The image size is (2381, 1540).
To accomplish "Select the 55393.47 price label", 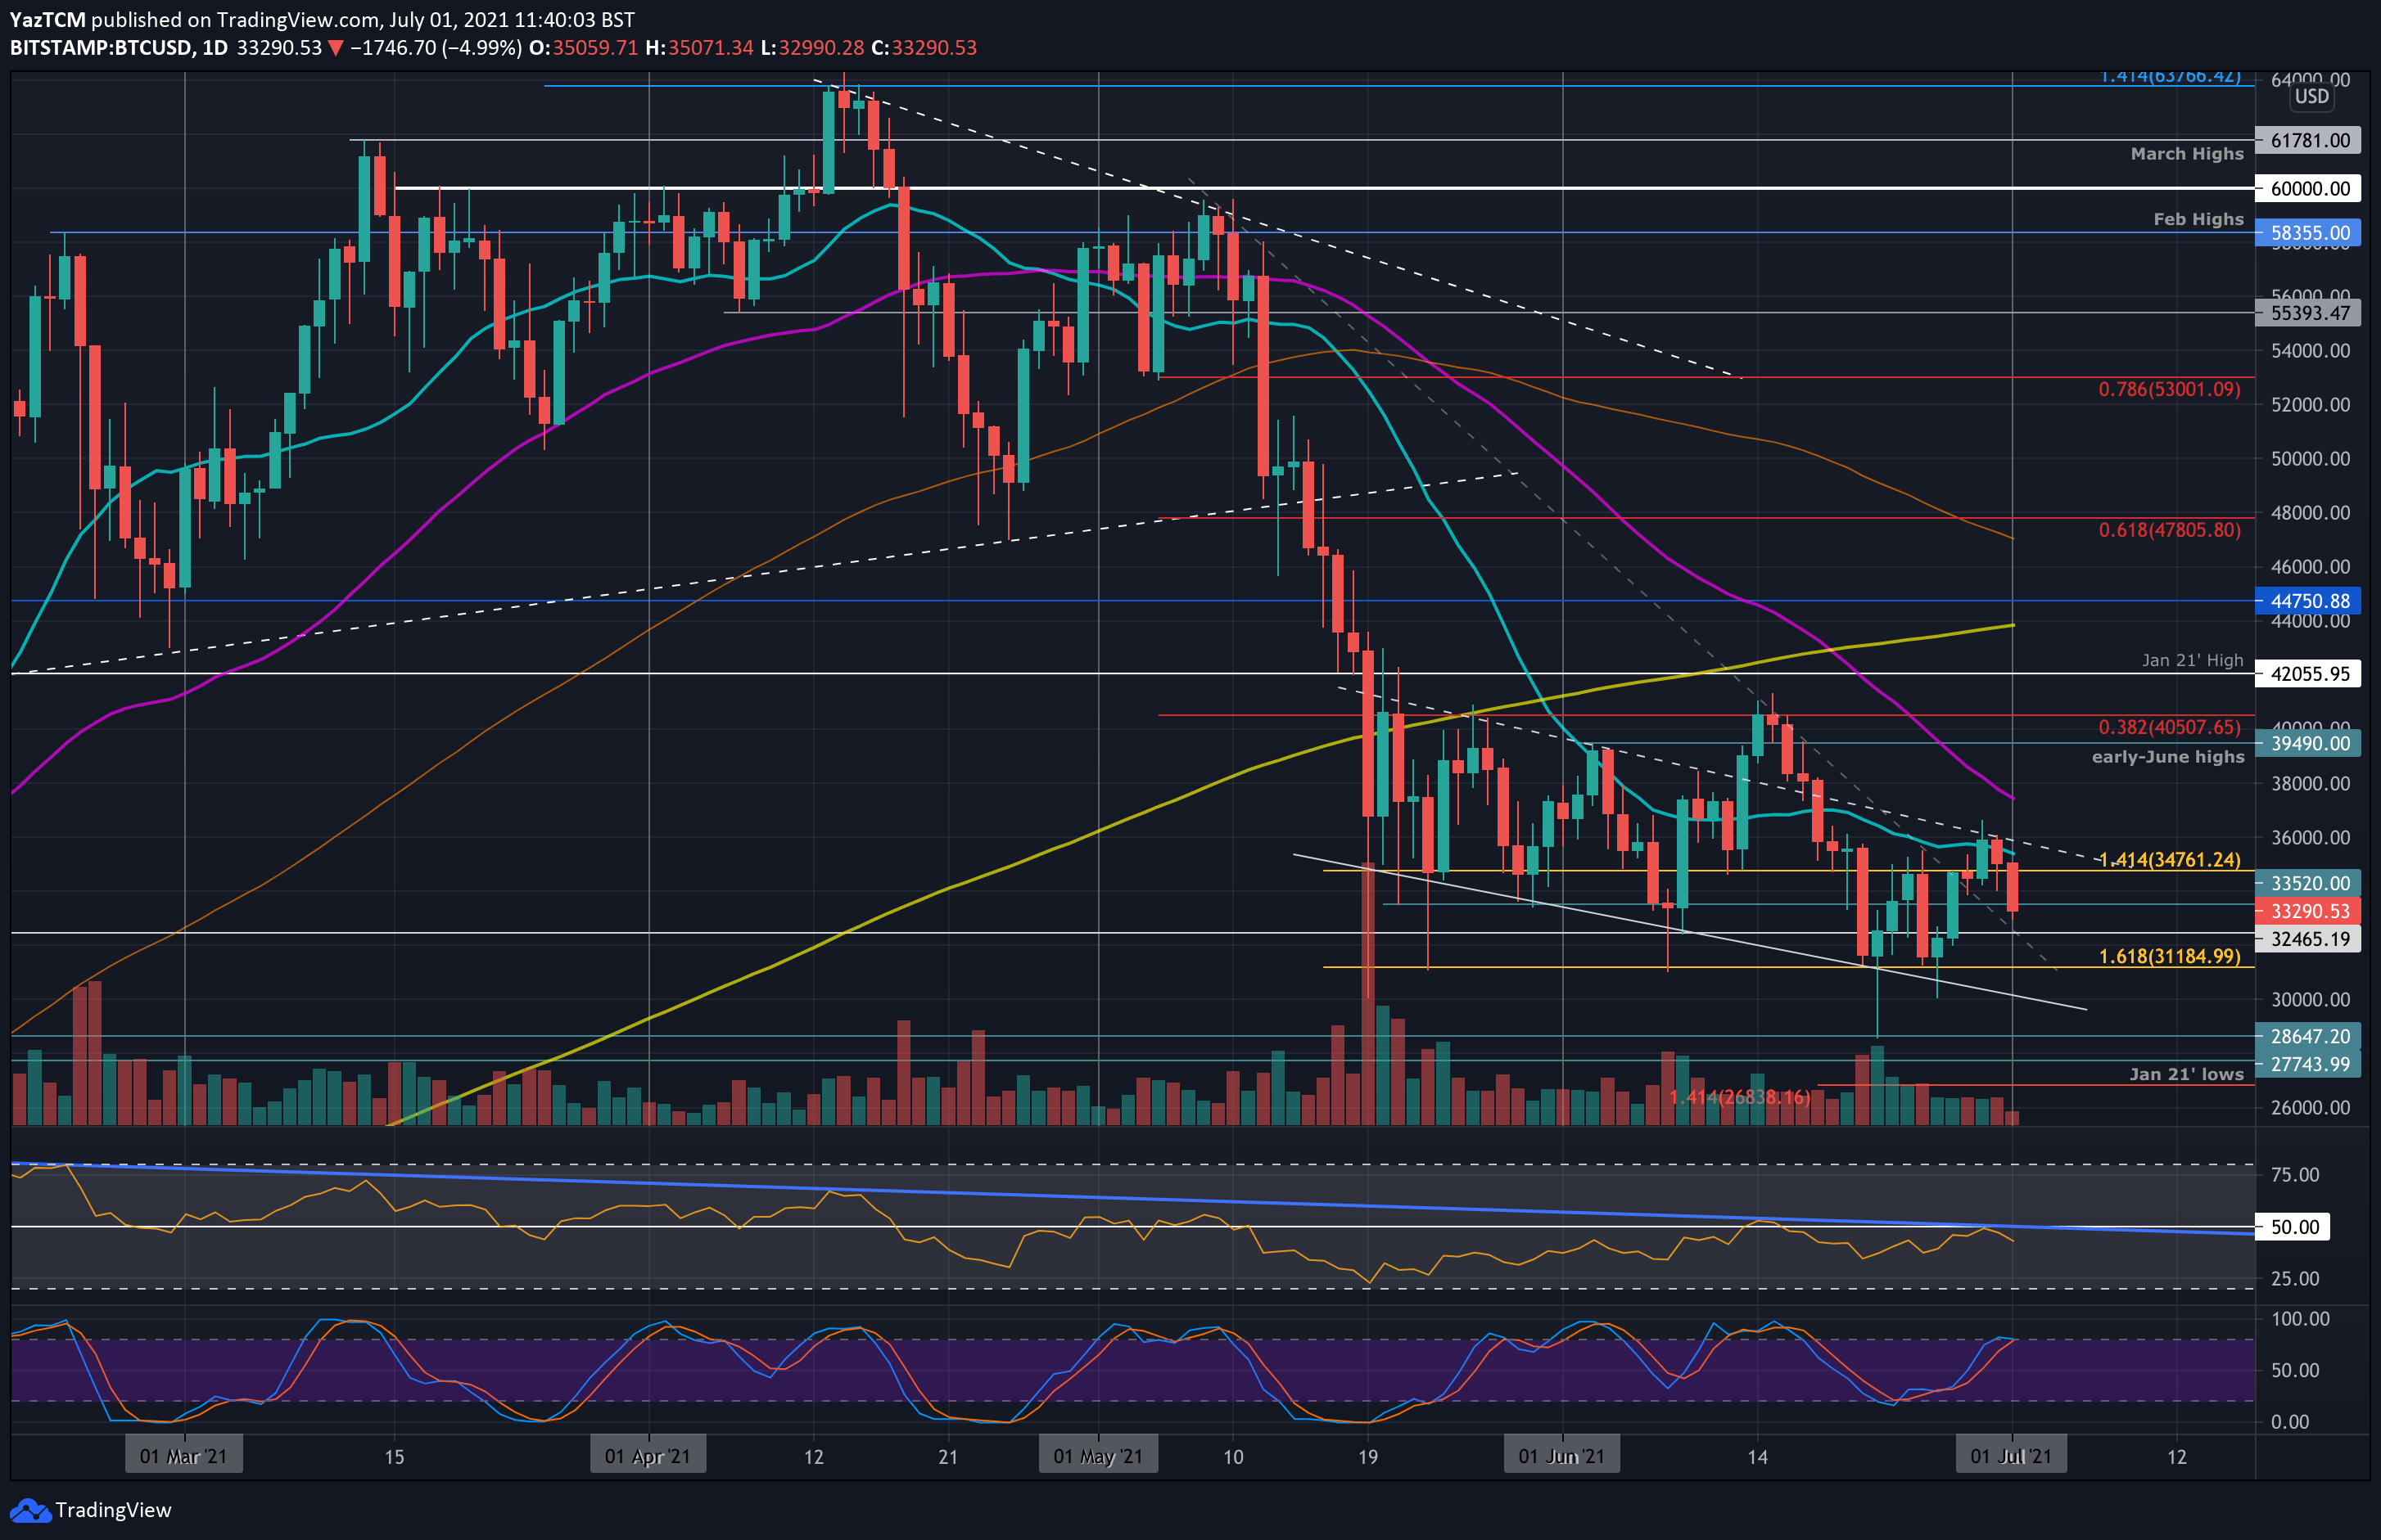I will [2309, 313].
